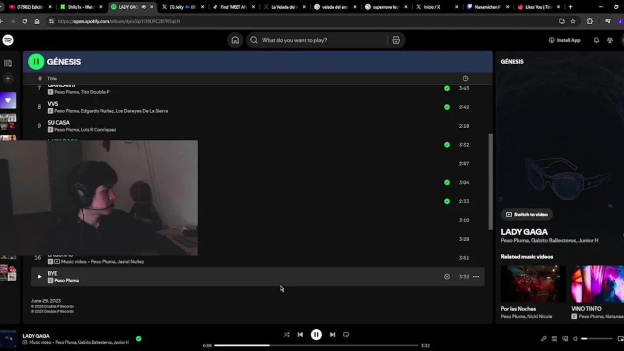Open lyrics microphone icon
The width and height of the screenshot is (624, 351).
click(x=544, y=338)
